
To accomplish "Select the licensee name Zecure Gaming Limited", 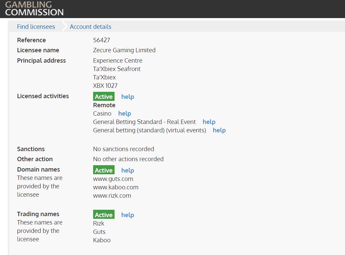I will pos(124,50).
